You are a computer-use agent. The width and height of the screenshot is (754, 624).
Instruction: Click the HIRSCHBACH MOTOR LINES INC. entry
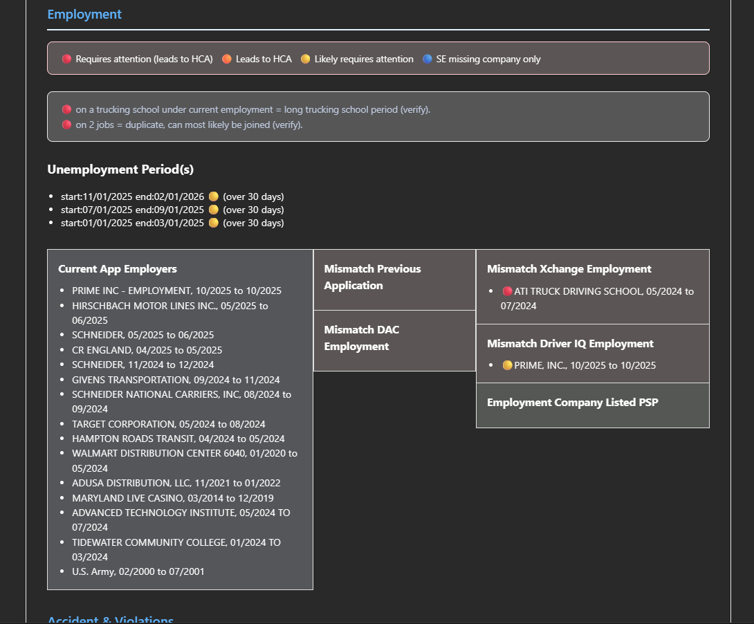[x=169, y=306]
